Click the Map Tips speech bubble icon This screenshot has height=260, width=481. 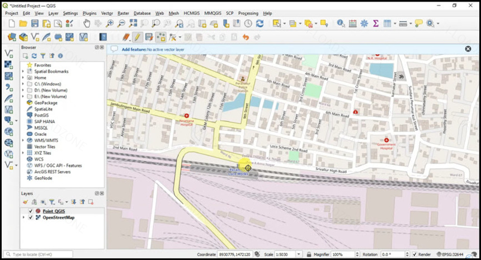click(418, 23)
